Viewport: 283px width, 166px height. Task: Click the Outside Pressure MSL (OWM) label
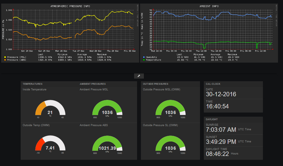coord(162,89)
